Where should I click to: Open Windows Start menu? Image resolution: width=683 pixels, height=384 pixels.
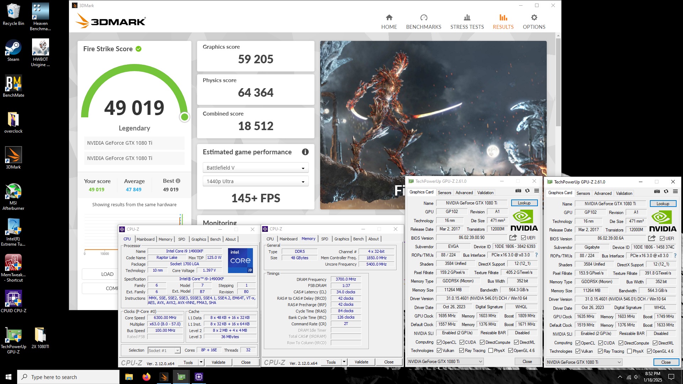(x=9, y=377)
